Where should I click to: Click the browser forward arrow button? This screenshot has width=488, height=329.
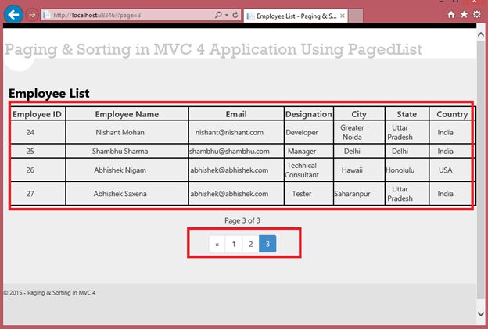pos(31,15)
